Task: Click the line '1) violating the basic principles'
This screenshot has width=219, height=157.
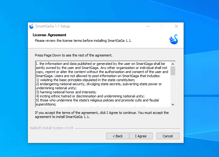Action: pyautogui.click(x=86, y=80)
